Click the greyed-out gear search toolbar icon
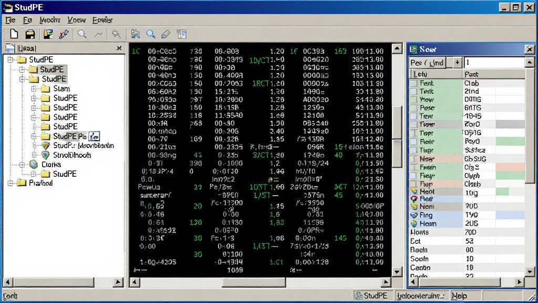Screen dimensions: 538x303 [116, 34]
